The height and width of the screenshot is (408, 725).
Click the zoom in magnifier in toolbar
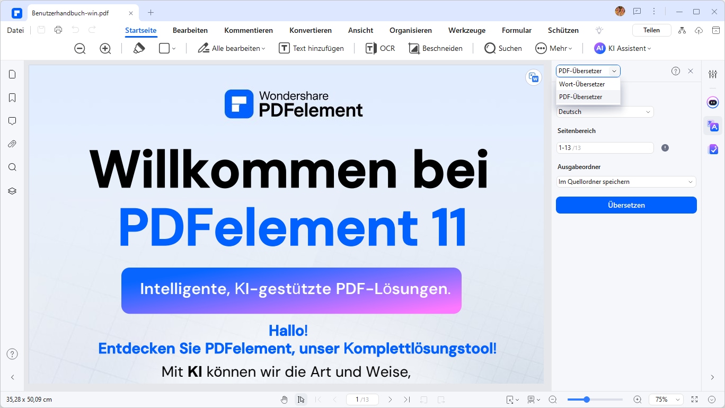pos(105,48)
